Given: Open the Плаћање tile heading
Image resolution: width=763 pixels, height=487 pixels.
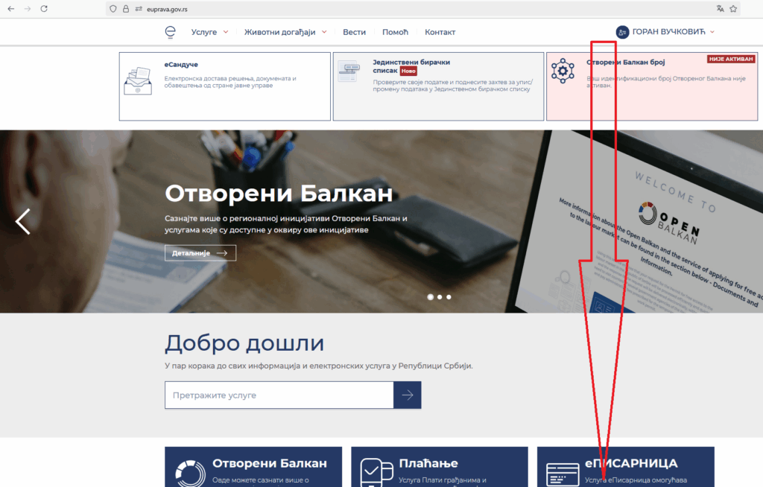Looking at the screenshot, I should click(x=428, y=463).
